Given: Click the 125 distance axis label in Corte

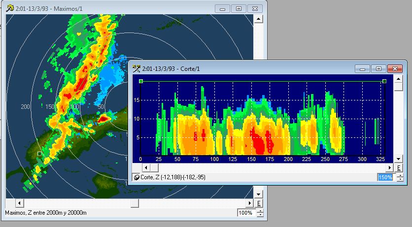Looking at the screenshot, I should [x=233, y=159].
